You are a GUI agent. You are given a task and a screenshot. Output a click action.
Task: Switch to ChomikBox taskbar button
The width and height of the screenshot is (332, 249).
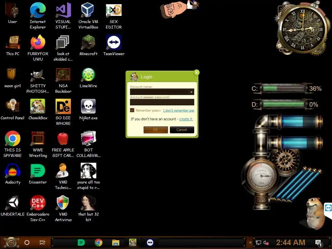pyautogui.click(x=133, y=243)
